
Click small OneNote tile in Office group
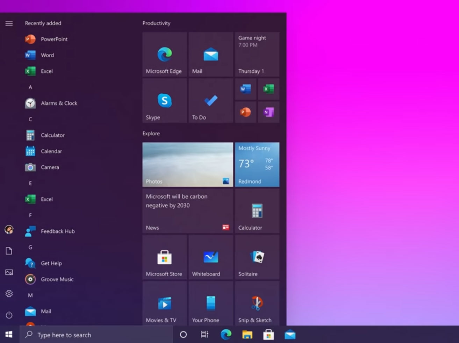coord(268,112)
